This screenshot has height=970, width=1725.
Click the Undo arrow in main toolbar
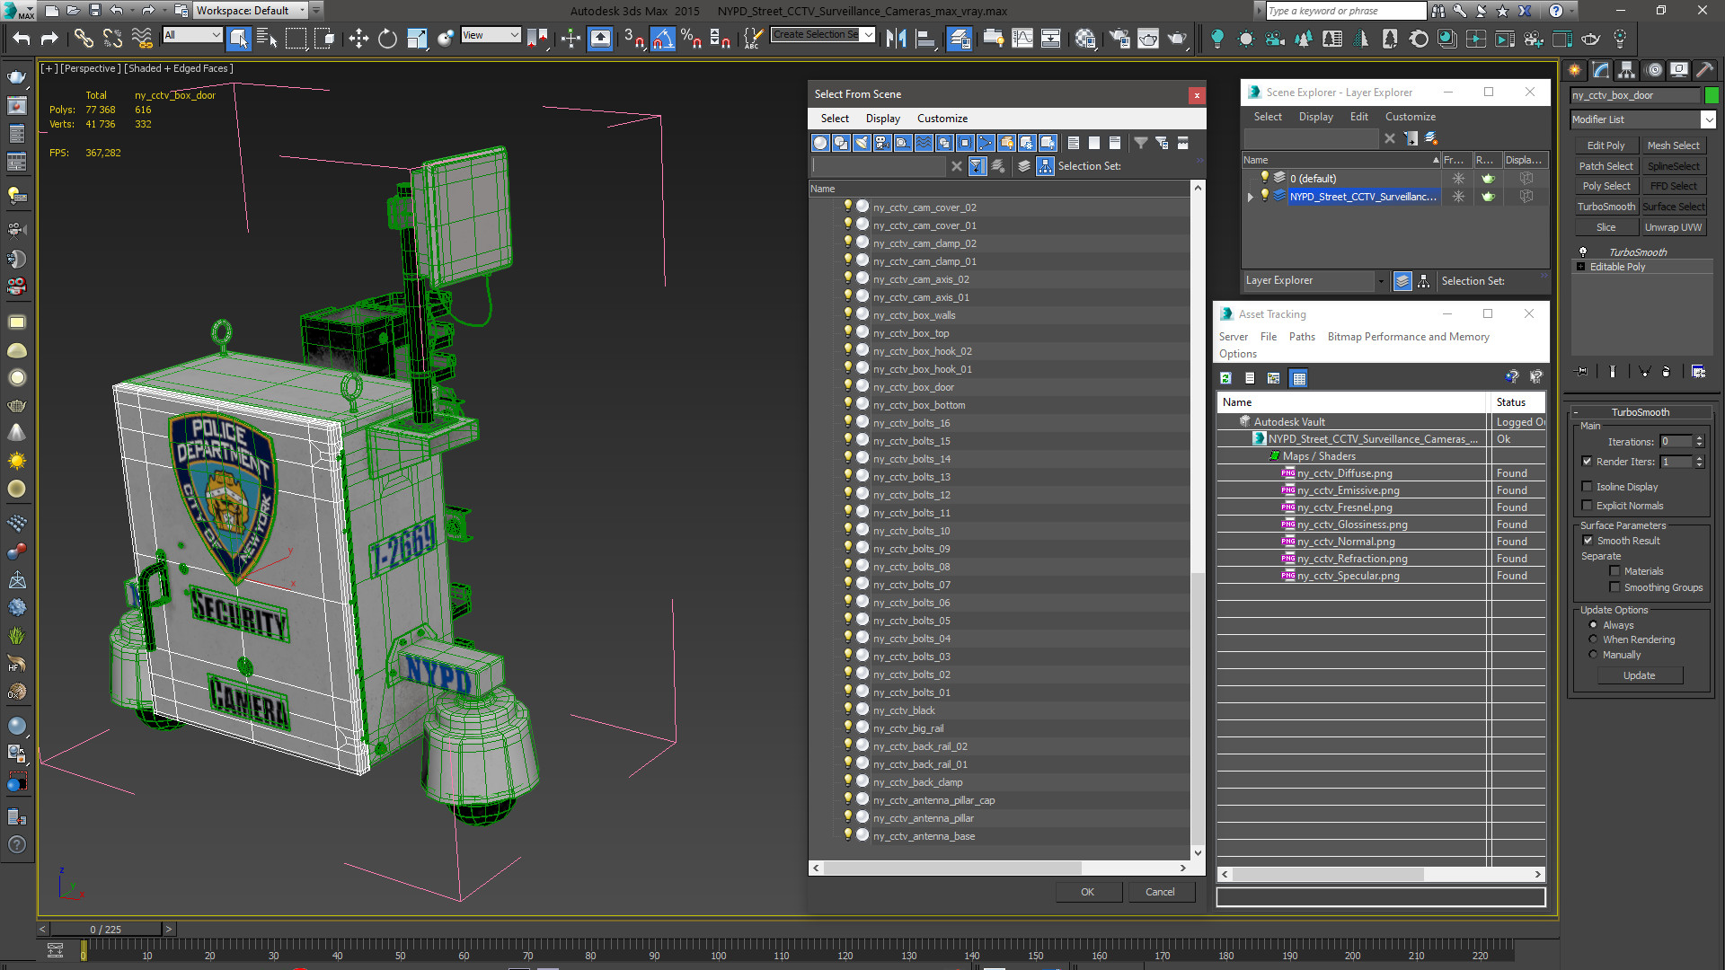point(22,38)
